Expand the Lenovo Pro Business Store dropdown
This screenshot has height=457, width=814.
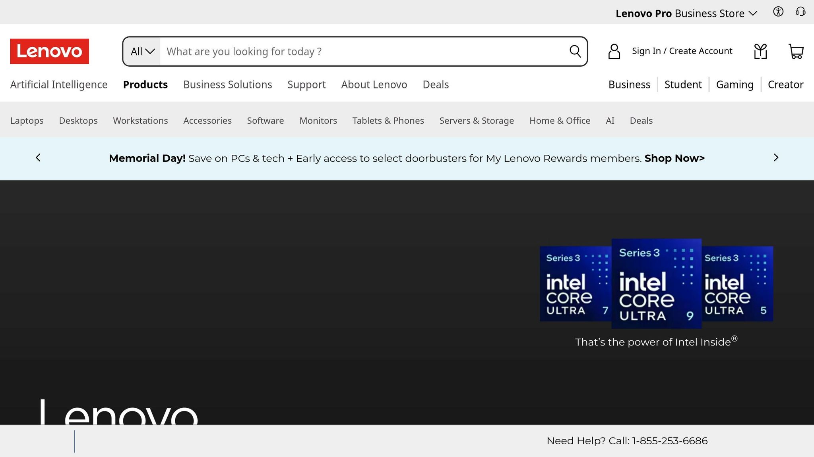pyautogui.click(x=686, y=13)
